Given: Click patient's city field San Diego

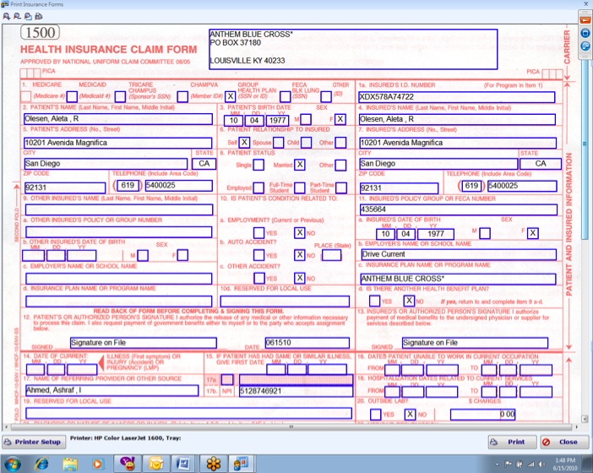Looking at the screenshot, I should tap(106, 164).
